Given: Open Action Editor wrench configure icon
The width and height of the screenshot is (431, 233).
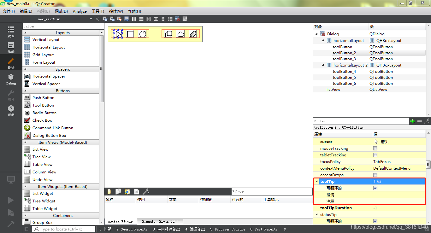Looking at the screenshot, I should (145, 192).
